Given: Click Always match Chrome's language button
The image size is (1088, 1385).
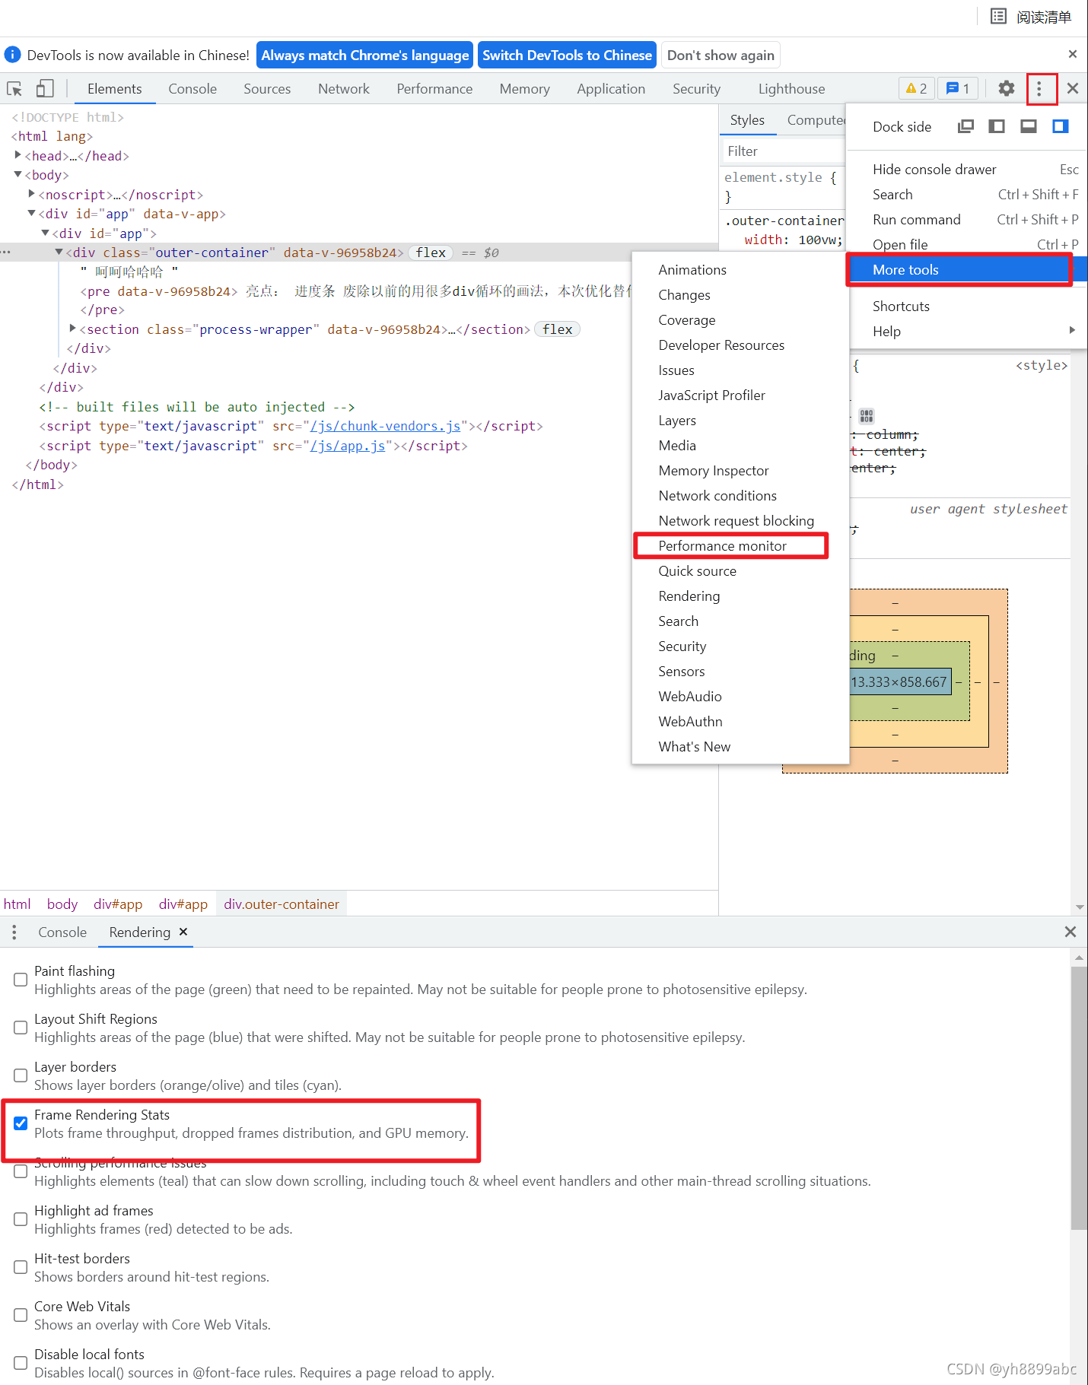Looking at the screenshot, I should [365, 56].
